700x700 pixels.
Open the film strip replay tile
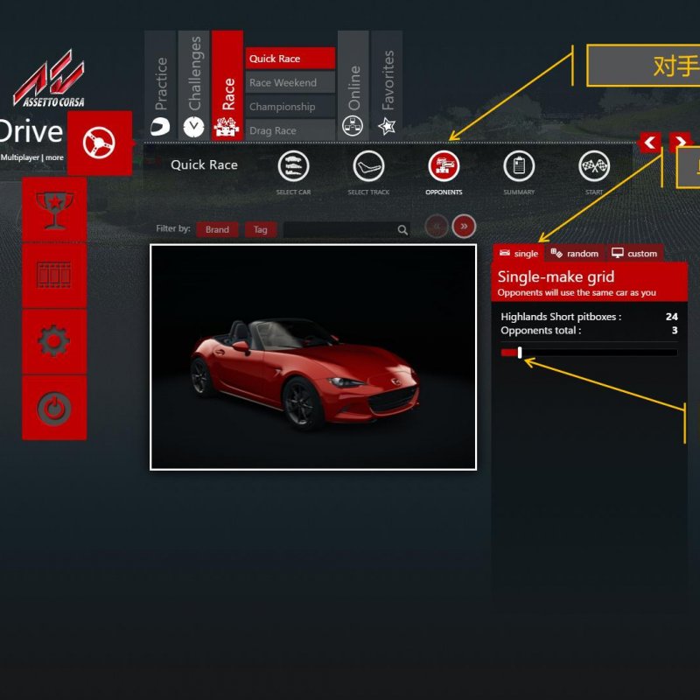pyautogui.click(x=54, y=276)
